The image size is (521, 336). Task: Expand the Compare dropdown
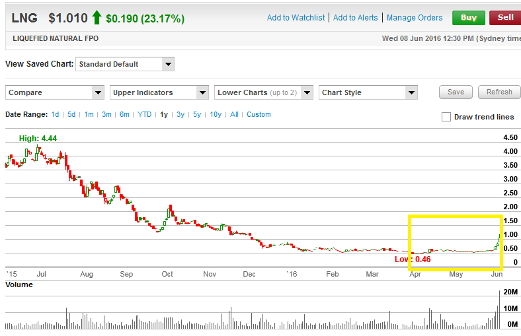point(55,92)
